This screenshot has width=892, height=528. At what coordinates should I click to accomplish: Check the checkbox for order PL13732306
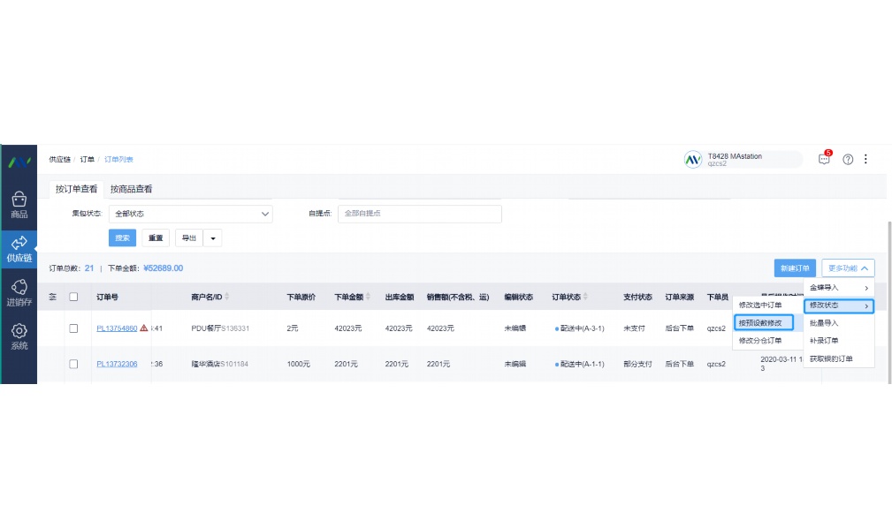pos(74,363)
